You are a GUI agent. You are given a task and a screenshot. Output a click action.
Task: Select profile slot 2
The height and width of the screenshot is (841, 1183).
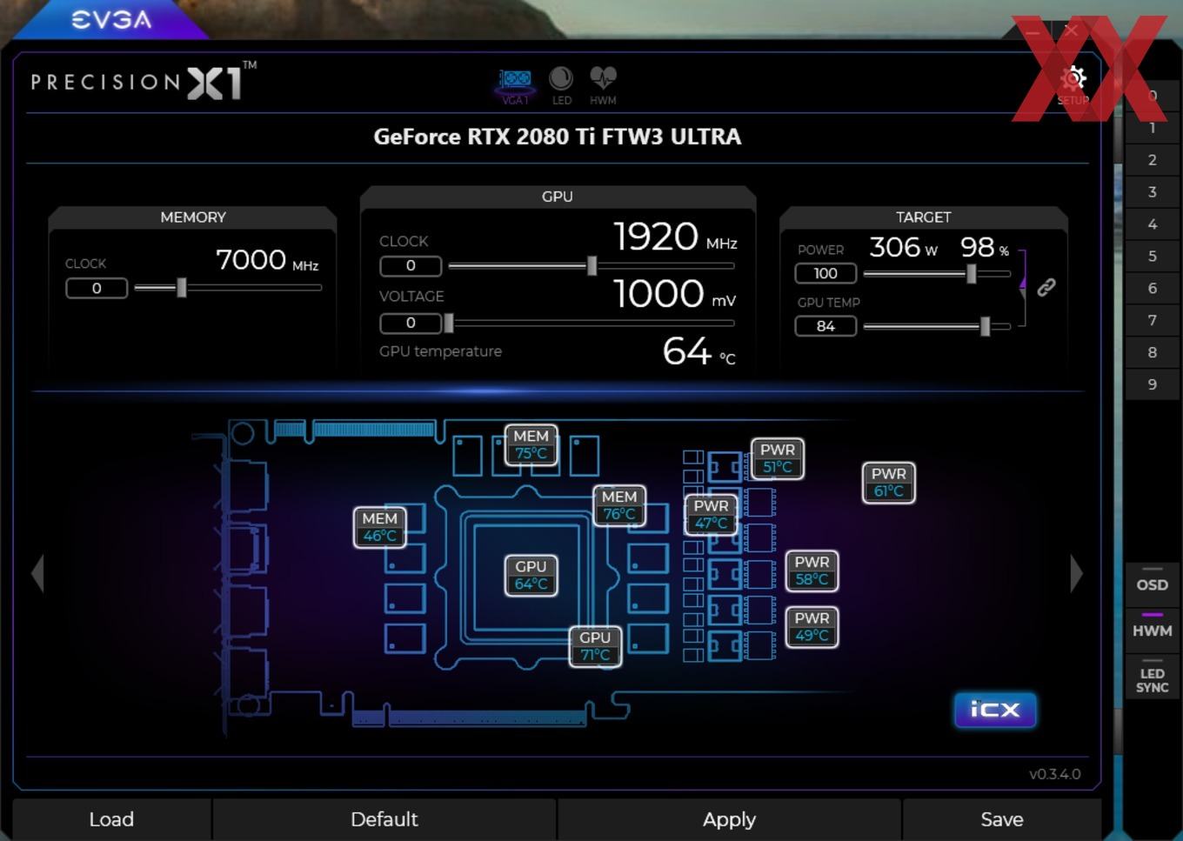click(1153, 160)
